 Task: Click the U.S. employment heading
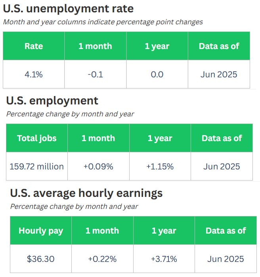coord(52,101)
